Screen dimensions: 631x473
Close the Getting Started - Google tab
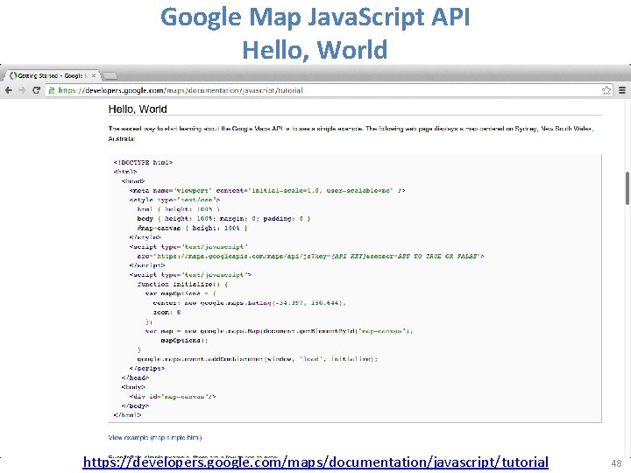(94, 75)
